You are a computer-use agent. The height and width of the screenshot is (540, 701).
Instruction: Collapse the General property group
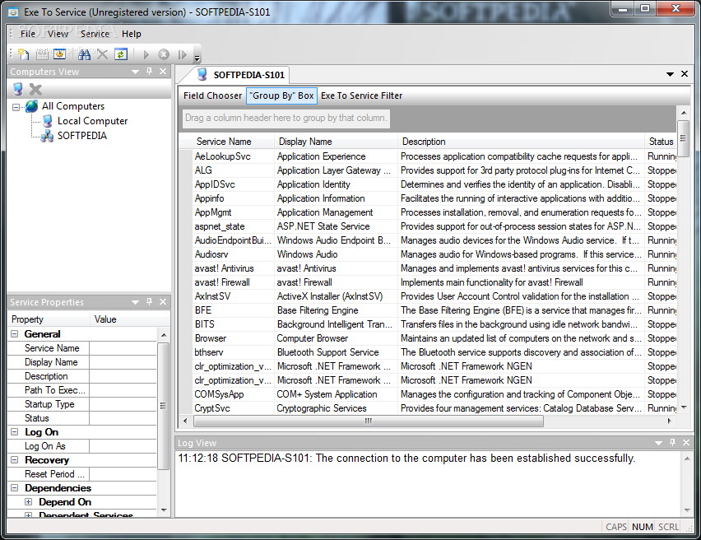pyautogui.click(x=14, y=333)
